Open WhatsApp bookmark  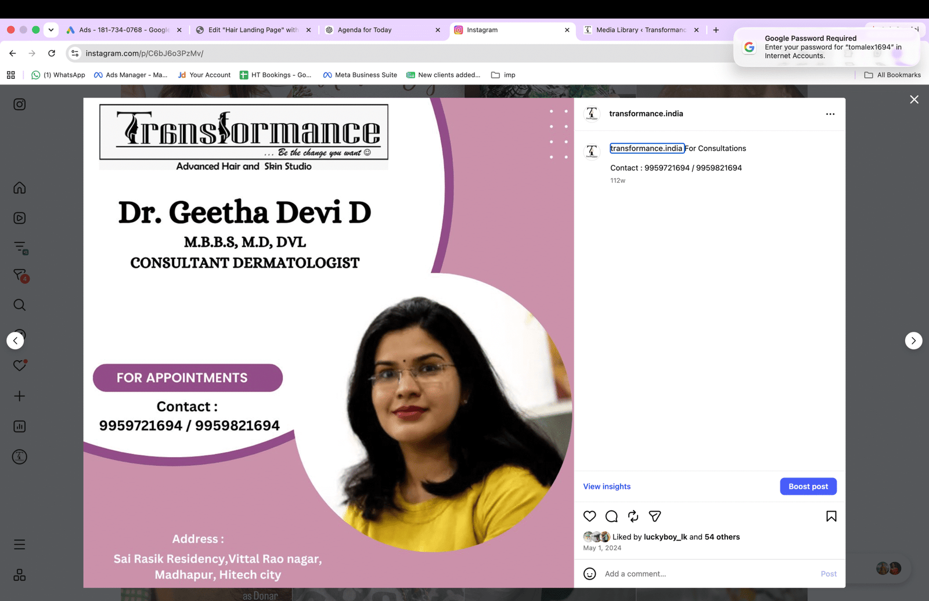58,75
